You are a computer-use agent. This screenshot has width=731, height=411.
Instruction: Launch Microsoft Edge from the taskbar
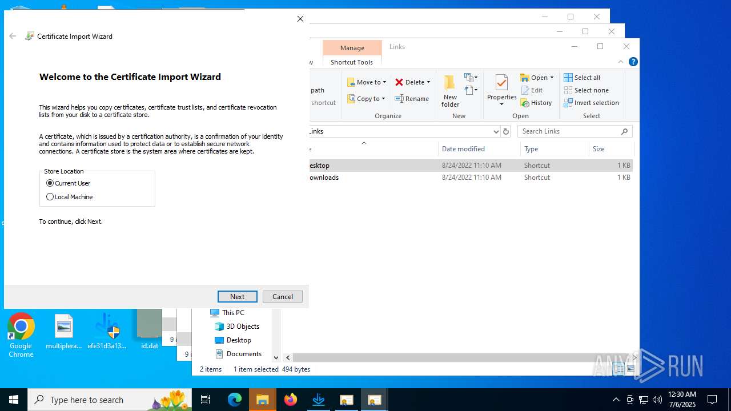coord(235,400)
